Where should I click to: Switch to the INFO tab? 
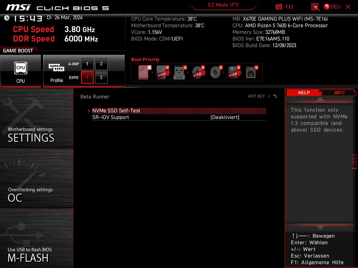[339, 92]
